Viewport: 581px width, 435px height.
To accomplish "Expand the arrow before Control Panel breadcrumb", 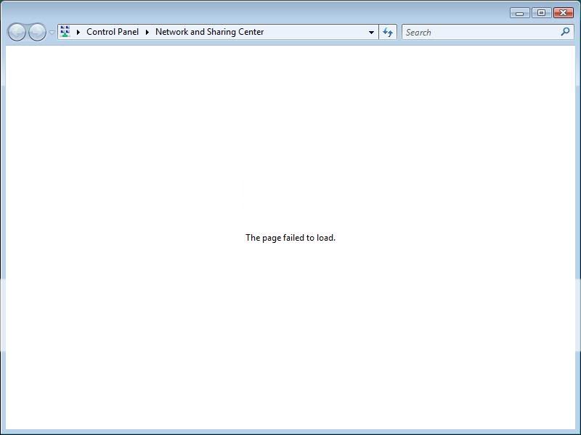I will [x=78, y=32].
